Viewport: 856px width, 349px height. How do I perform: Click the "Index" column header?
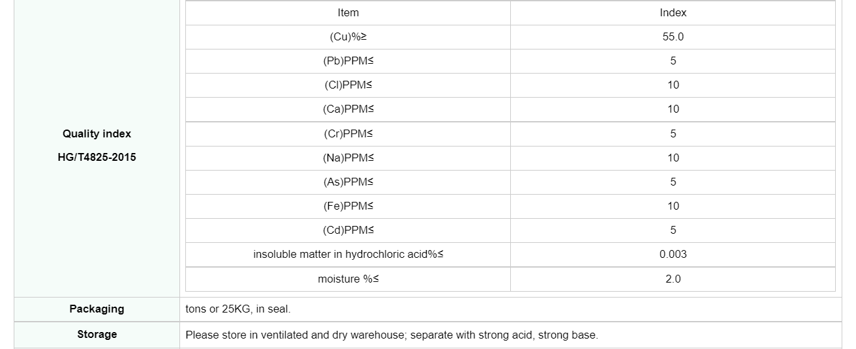pyautogui.click(x=673, y=13)
